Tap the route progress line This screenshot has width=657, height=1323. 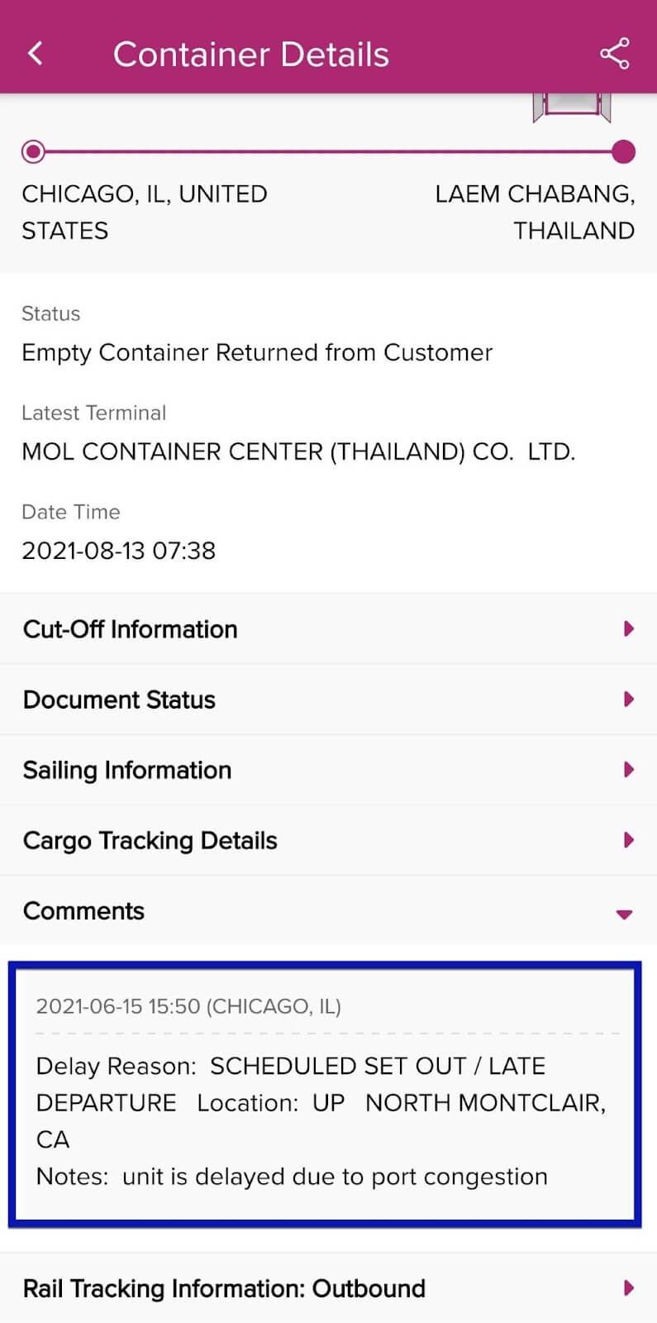coord(328,152)
